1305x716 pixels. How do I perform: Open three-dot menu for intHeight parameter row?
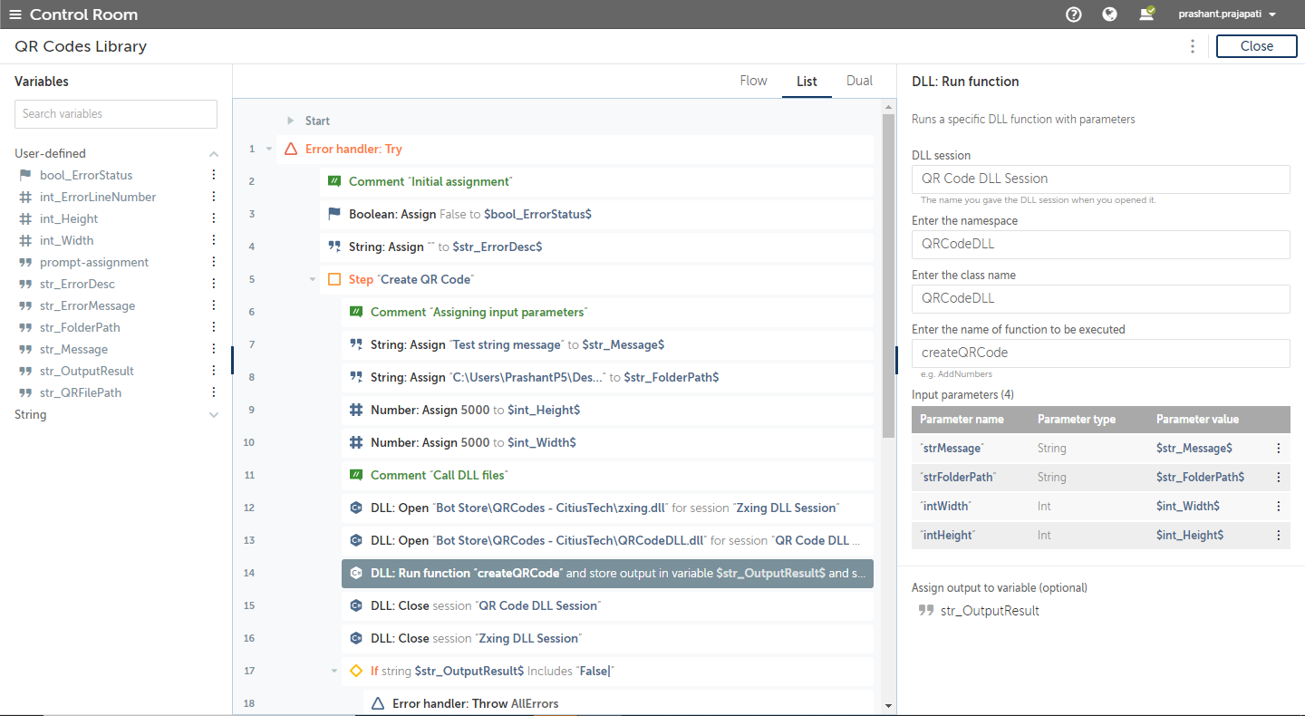[1279, 535]
